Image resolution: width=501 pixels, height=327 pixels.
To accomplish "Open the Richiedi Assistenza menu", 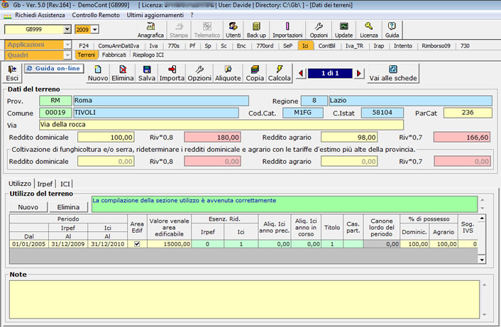I will (40, 14).
